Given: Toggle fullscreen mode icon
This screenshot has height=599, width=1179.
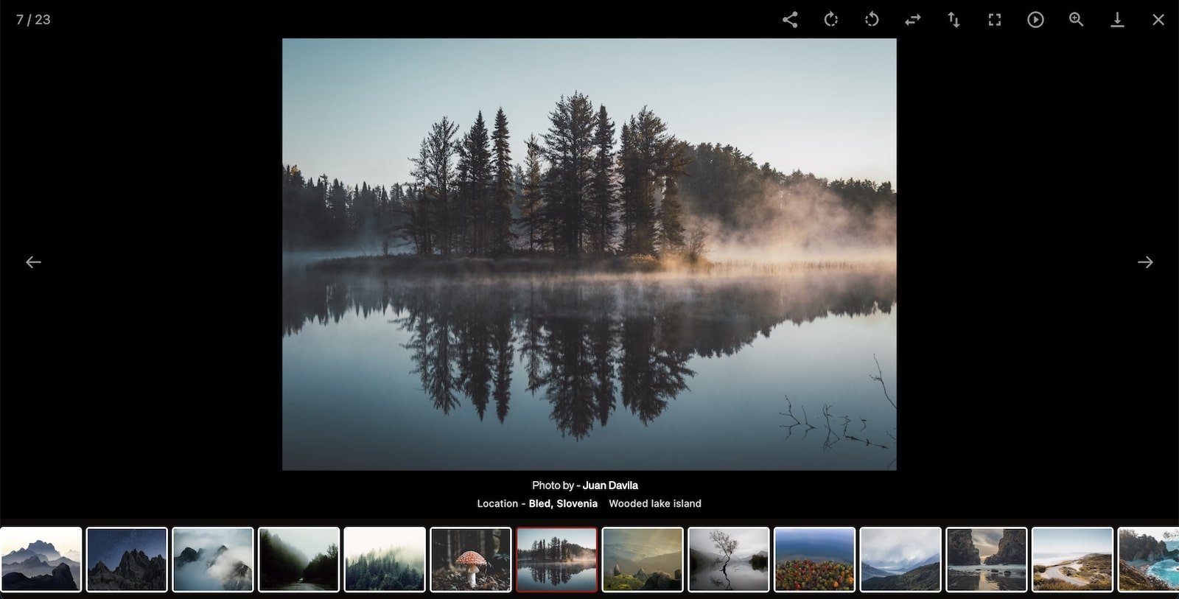Looking at the screenshot, I should pos(995,20).
